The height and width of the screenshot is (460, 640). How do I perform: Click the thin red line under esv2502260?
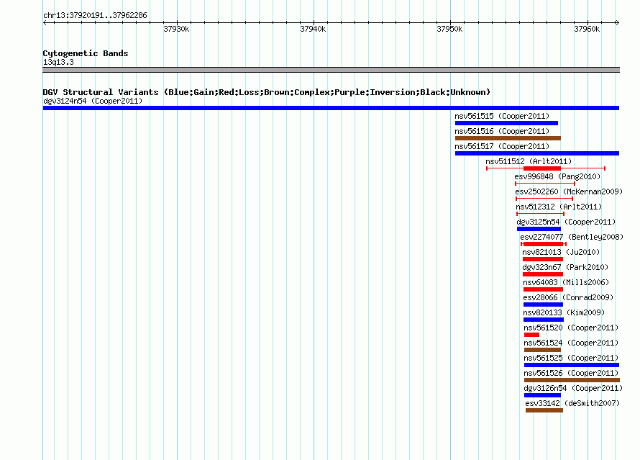click(544, 199)
